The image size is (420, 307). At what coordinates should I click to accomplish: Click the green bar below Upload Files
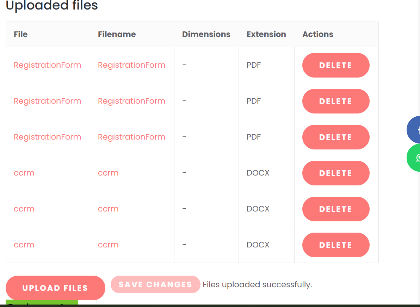[x=42, y=302]
